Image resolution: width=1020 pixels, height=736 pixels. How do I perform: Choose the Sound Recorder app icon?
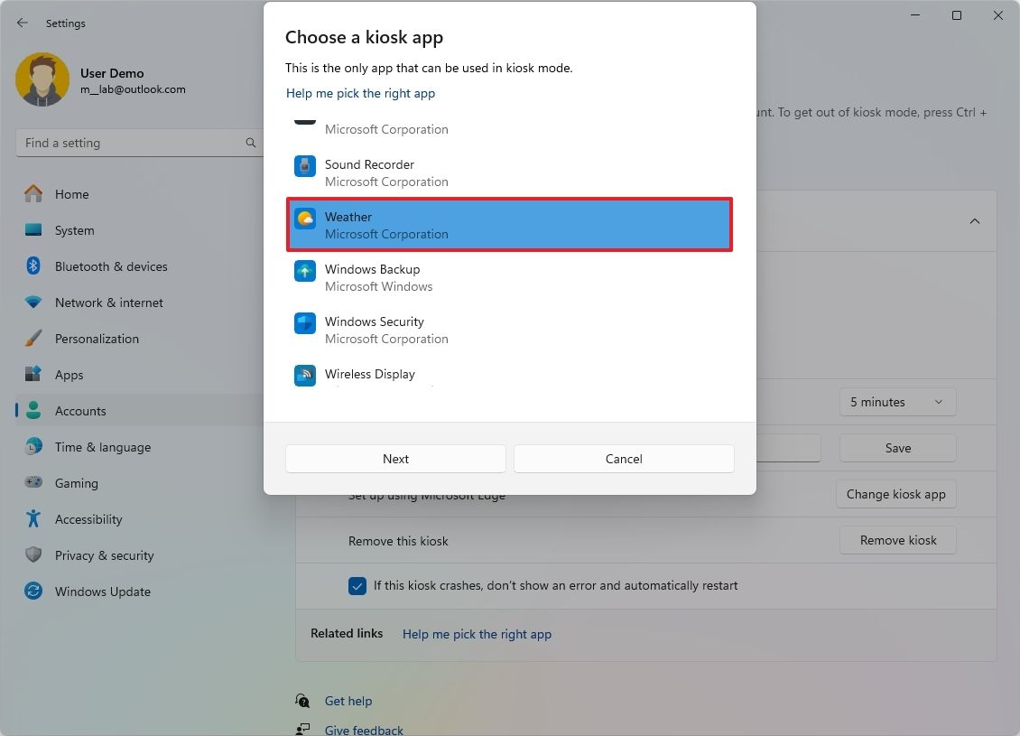pyautogui.click(x=305, y=166)
